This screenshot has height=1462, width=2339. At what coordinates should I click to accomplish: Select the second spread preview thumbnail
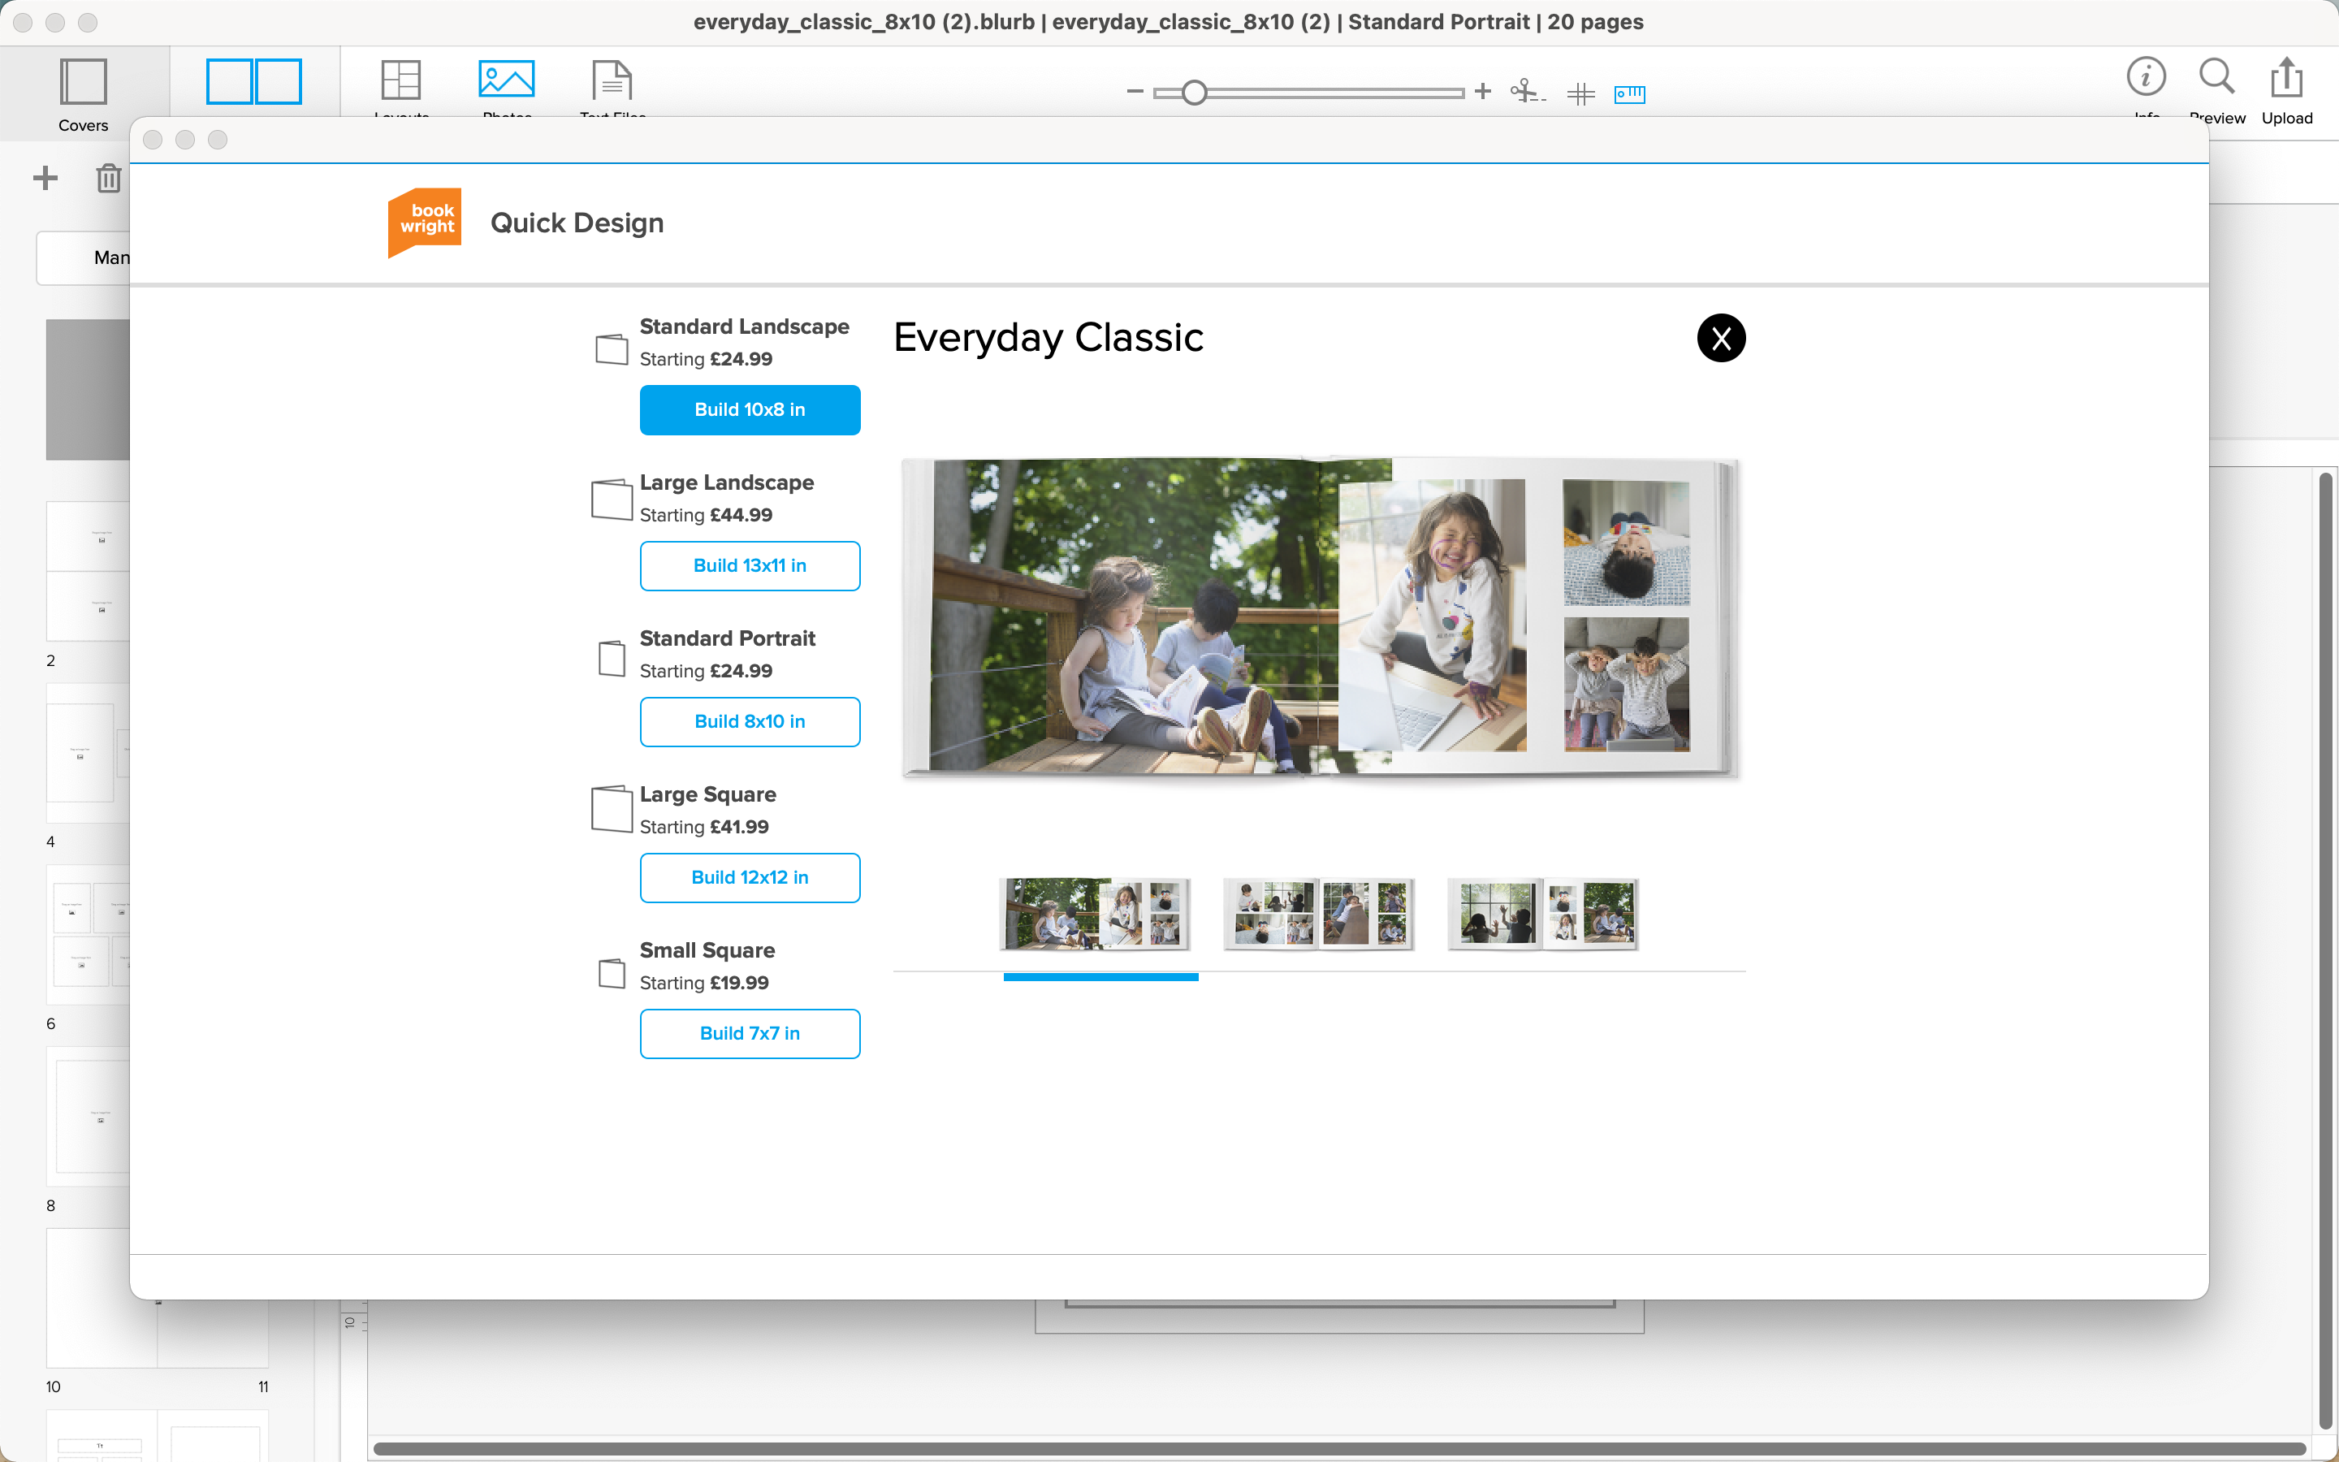(1319, 914)
